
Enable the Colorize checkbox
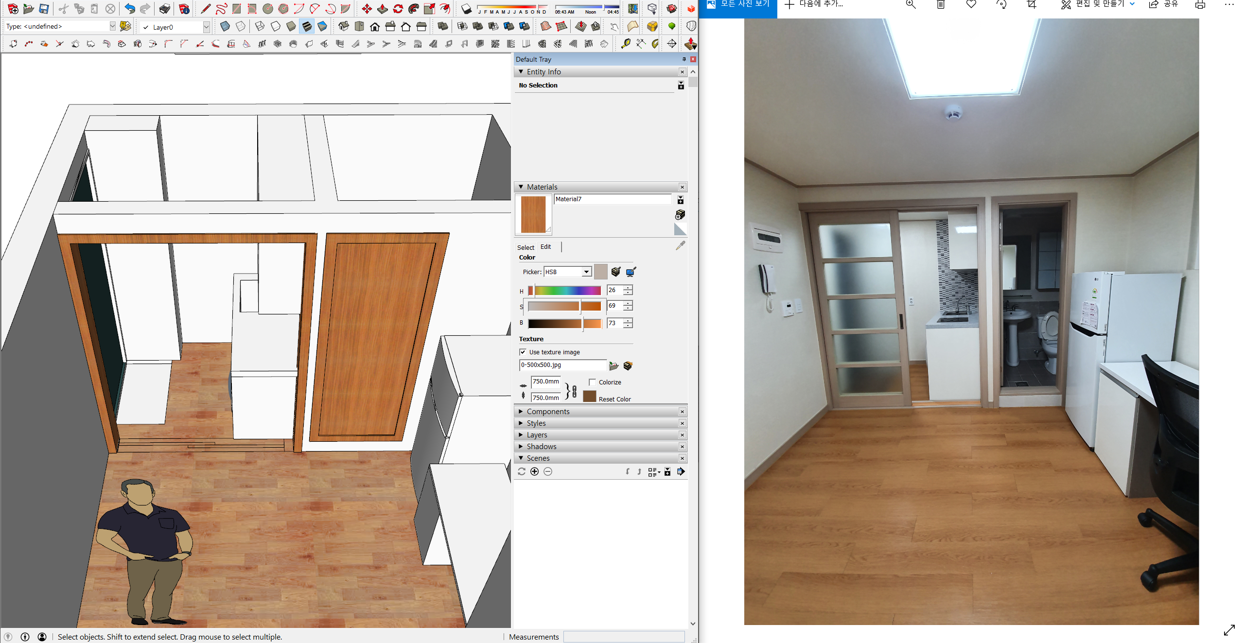point(592,382)
